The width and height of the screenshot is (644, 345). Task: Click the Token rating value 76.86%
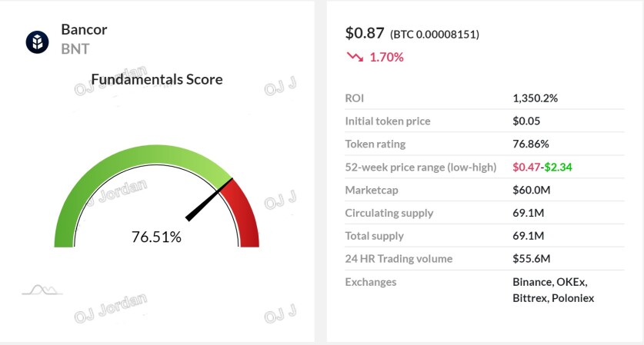tap(531, 144)
